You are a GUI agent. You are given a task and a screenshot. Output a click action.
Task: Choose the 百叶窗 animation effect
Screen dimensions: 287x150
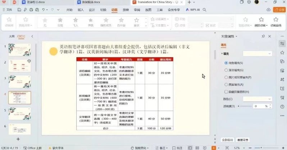[x=121, y=21]
